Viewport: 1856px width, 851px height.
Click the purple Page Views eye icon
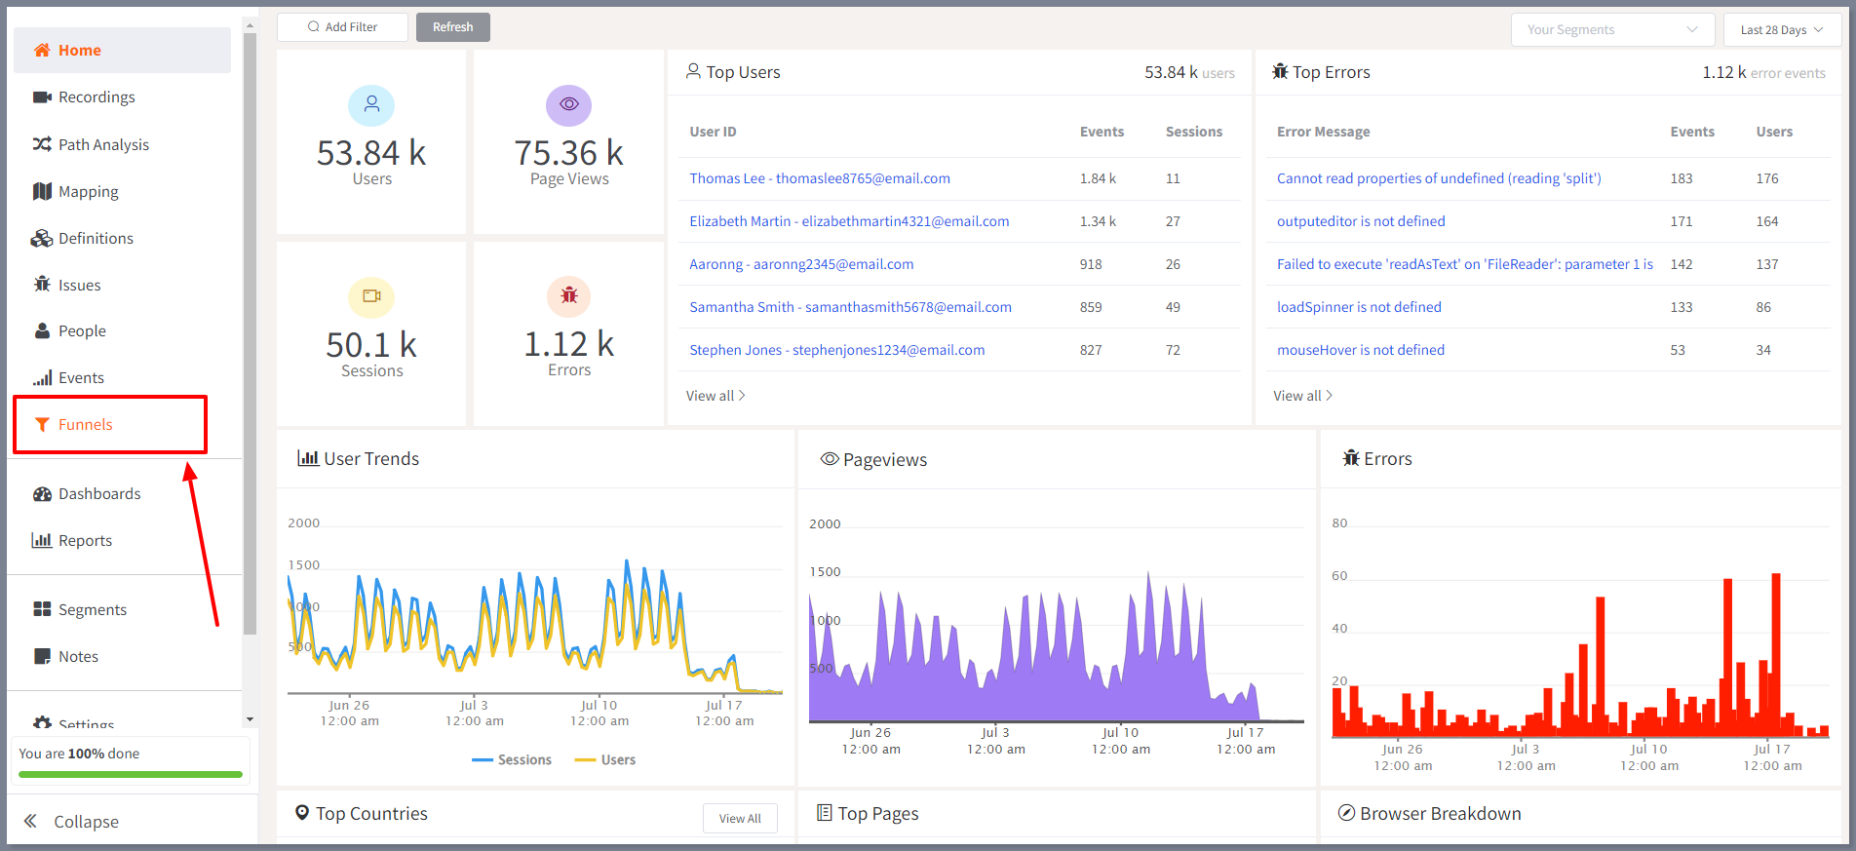pos(569,104)
